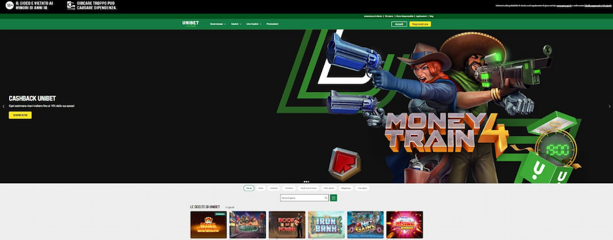Image resolution: width=613 pixels, height=240 pixels.
Task: Open the Gioco Responsabile link
Action: [x=405, y=16]
